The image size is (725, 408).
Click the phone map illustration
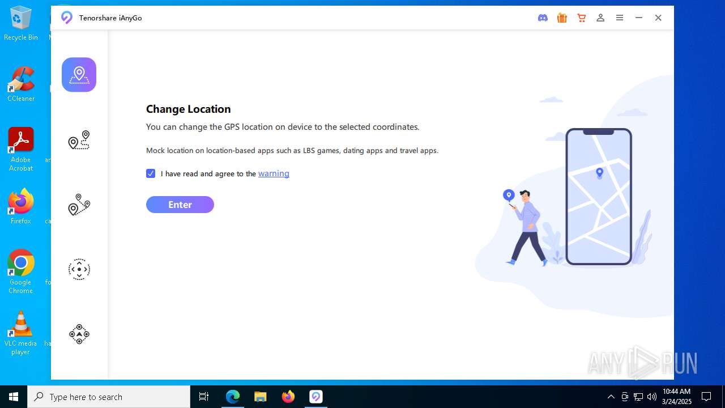(x=599, y=197)
